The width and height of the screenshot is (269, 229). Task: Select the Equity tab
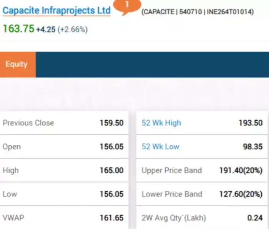[x=17, y=64]
